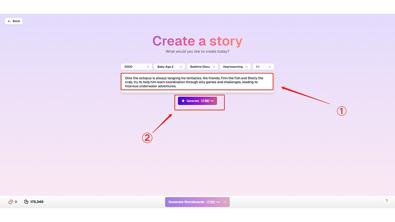Click the Create a story heading
Image resolution: width=395 pixels, height=222 pixels.
(x=197, y=41)
